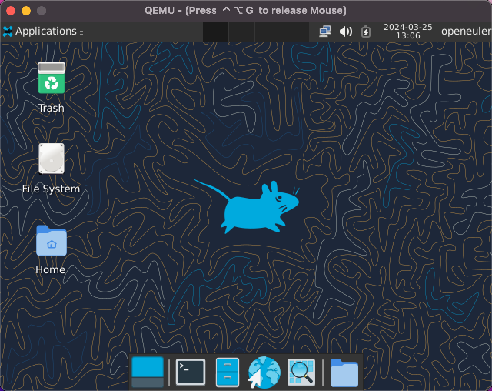Click the Show Desktop dock icon

click(x=148, y=372)
